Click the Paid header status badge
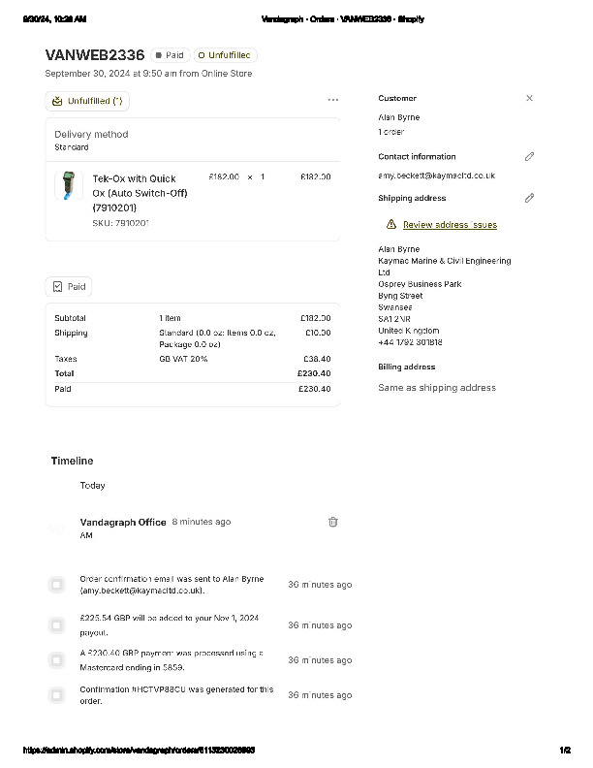593x768 pixels. 170,55
